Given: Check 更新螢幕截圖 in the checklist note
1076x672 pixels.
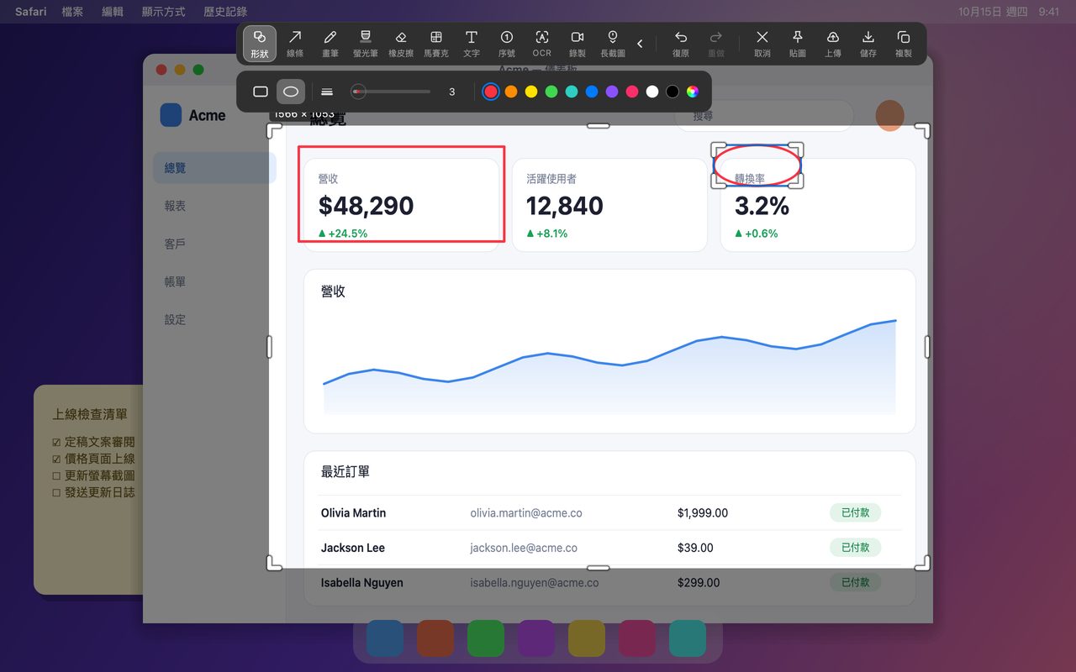Looking at the screenshot, I should (x=56, y=475).
